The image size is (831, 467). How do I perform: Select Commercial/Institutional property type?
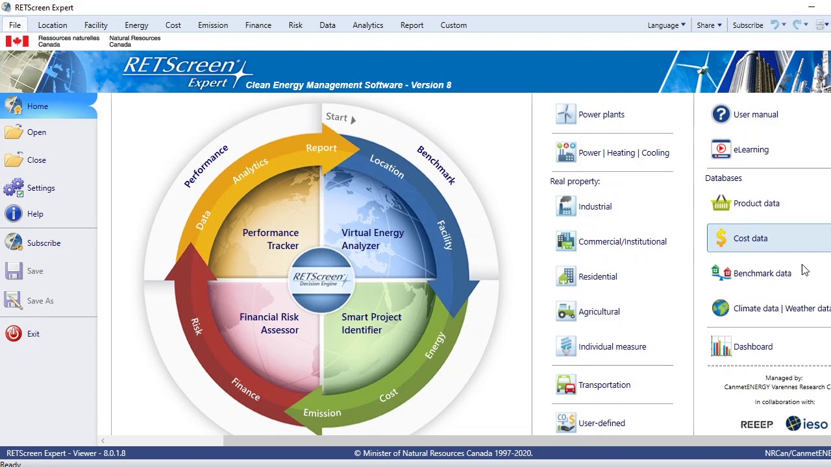[622, 241]
